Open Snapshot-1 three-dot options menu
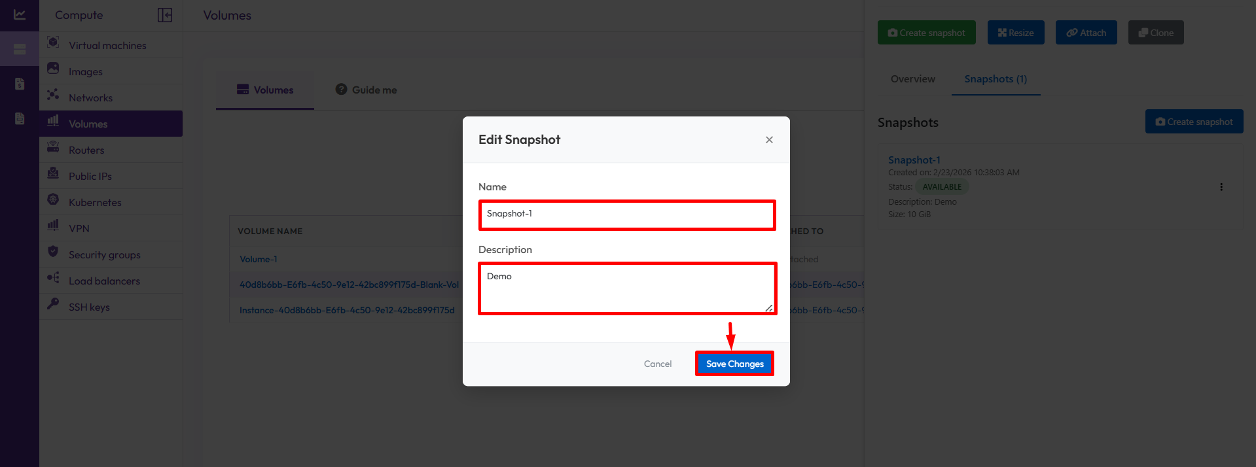The height and width of the screenshot is (467, 1256). click(x=1221, y=187)
